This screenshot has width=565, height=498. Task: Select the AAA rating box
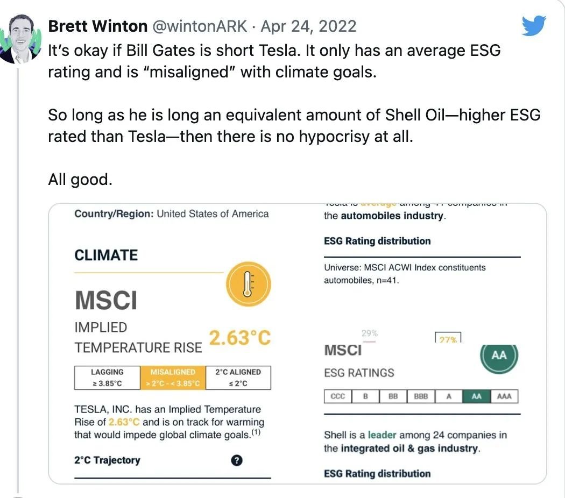point(504,396)
